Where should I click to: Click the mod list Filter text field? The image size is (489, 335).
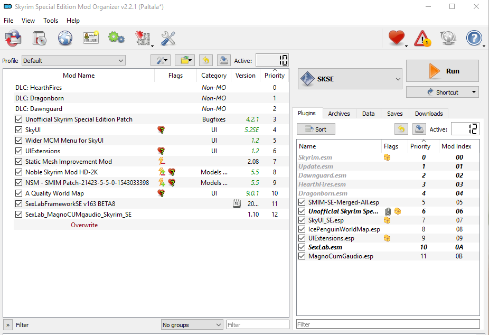pyautogui.click(x=258, y=325)
